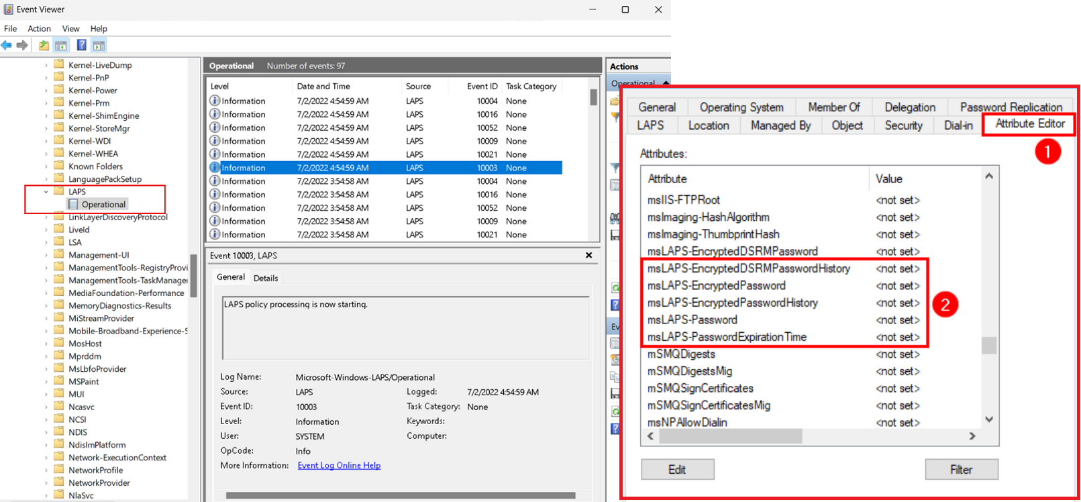Click the folder icon beside MSPaint

click(x=59, y=381)
